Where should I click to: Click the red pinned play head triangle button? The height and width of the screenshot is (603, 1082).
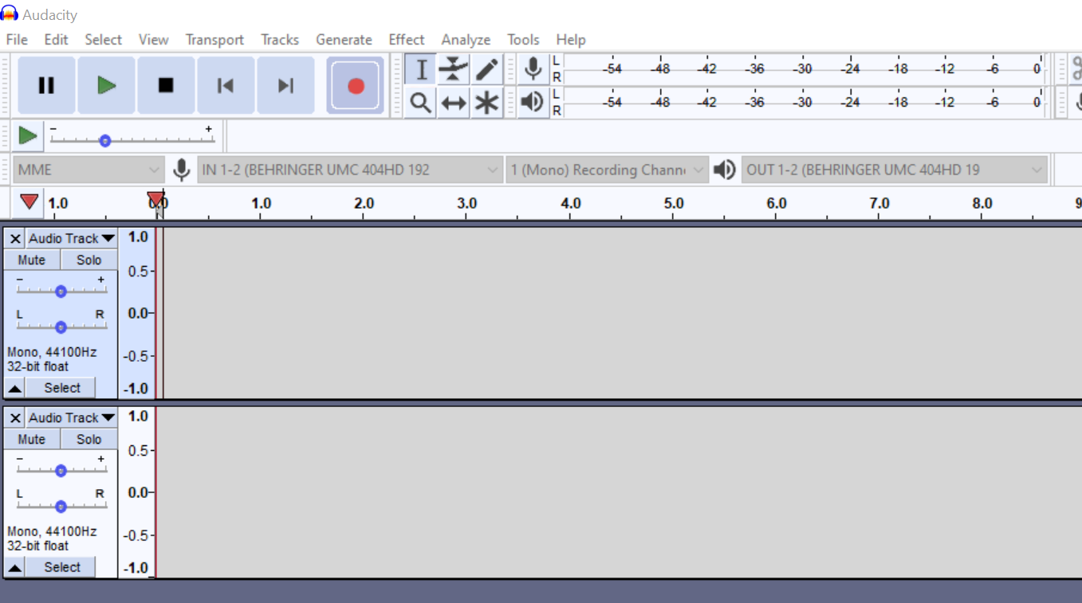(30, 202)
